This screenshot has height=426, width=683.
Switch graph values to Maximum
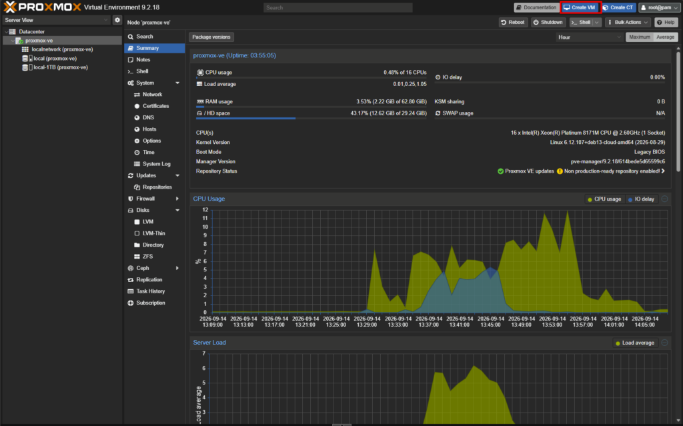[x=640, y=37]
